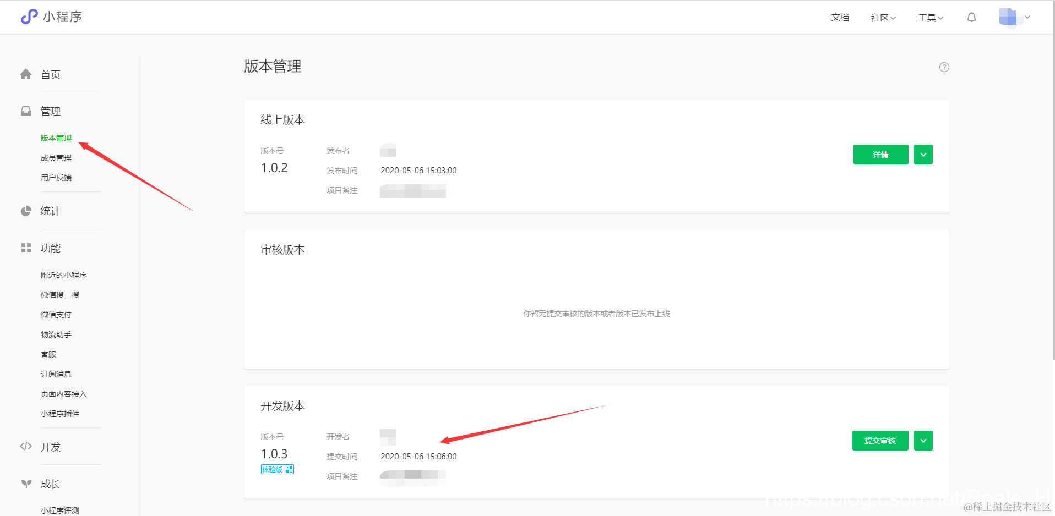Go to 首页 in sidebar
Viewport: 1055px width, 516px height.
pos(51,75)
